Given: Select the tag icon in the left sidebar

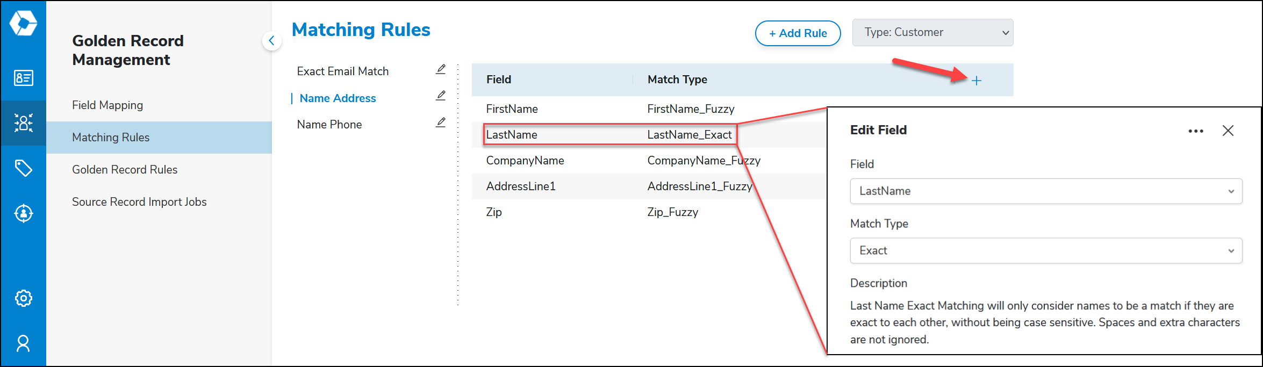Looking at the screenshot, I should click(23, 168).
